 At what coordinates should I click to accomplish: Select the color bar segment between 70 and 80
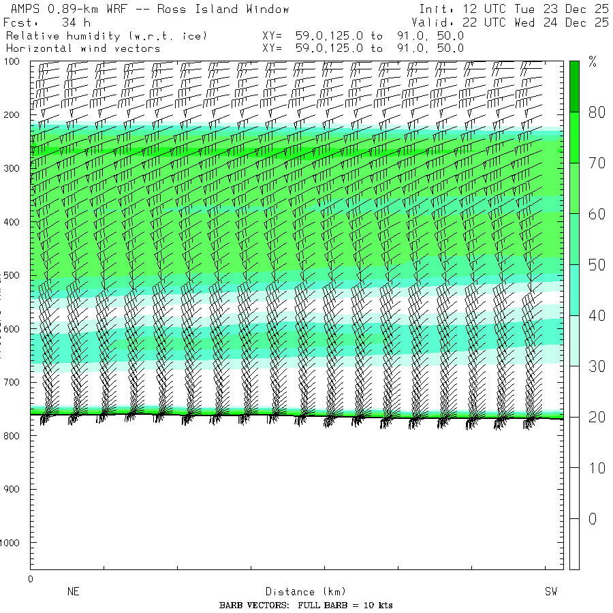574,138
